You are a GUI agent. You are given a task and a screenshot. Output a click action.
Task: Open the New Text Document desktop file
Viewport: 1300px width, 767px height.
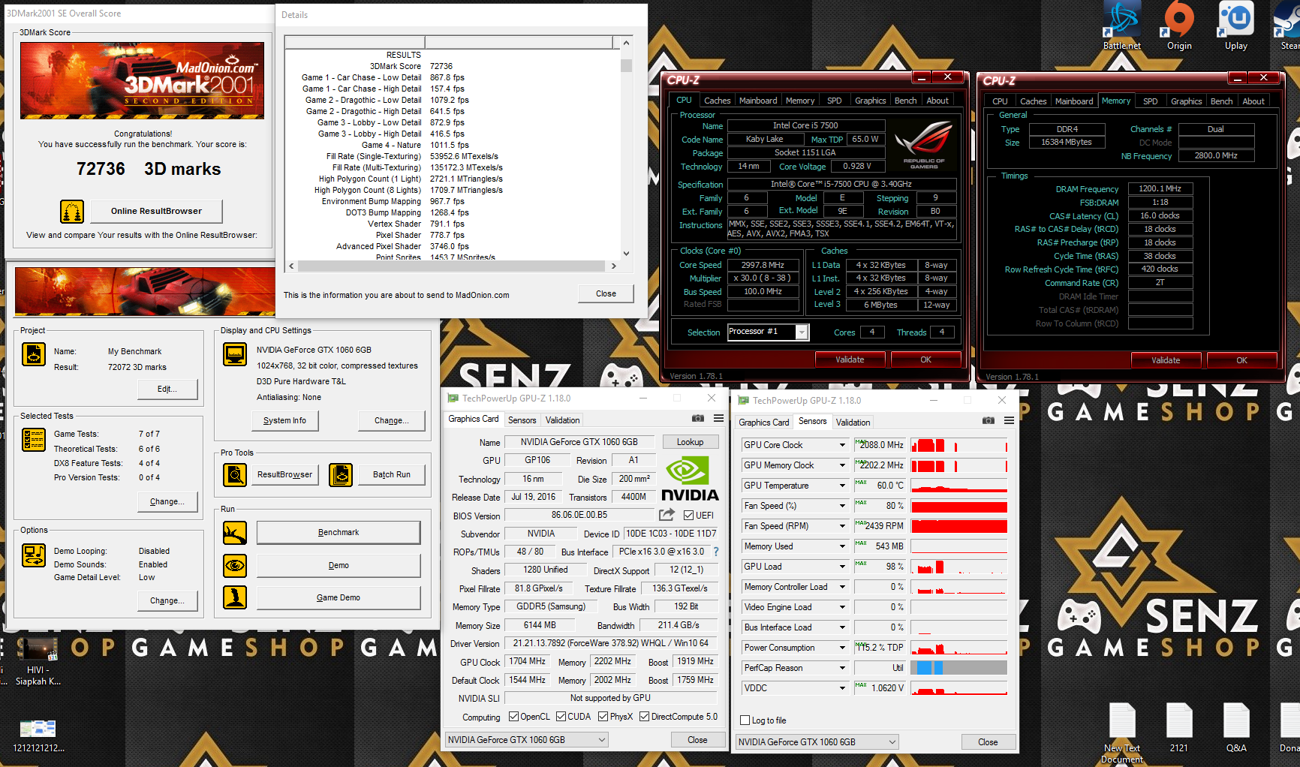(1121, 733)
